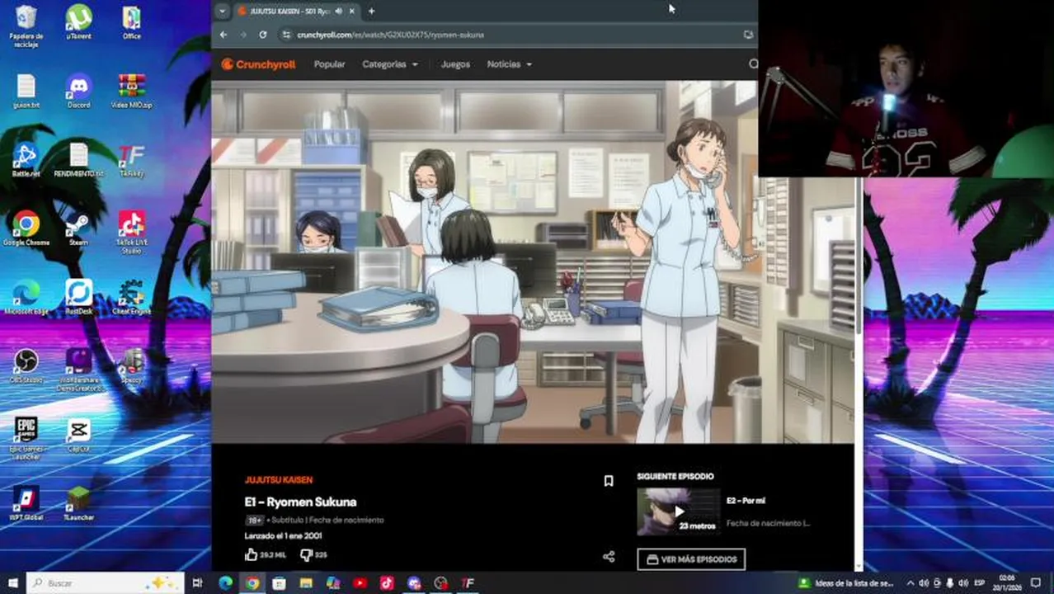Open ESP language input indicator
Screen dimensions: 1054x594
click(979, 583)
